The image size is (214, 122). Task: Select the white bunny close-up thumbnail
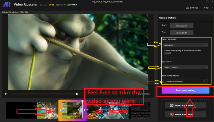[x=113, y=110]
